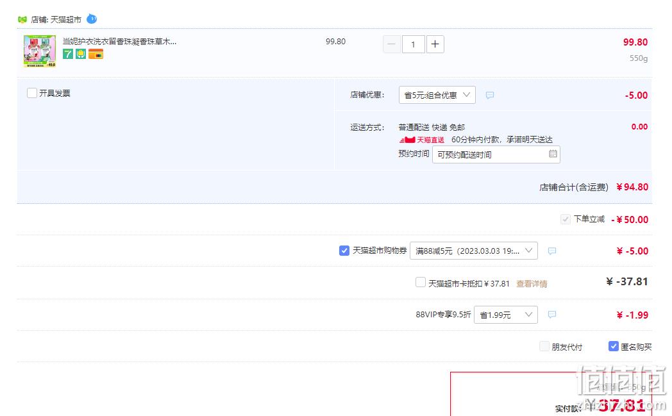Check the 朋友代付 checkbox

544,346
